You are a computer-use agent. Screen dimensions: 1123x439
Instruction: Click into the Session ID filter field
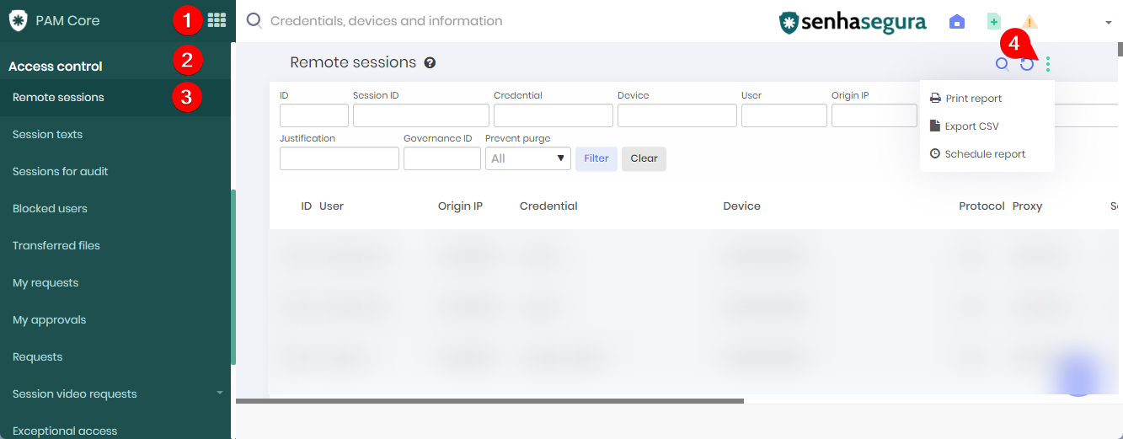point(421,115)
